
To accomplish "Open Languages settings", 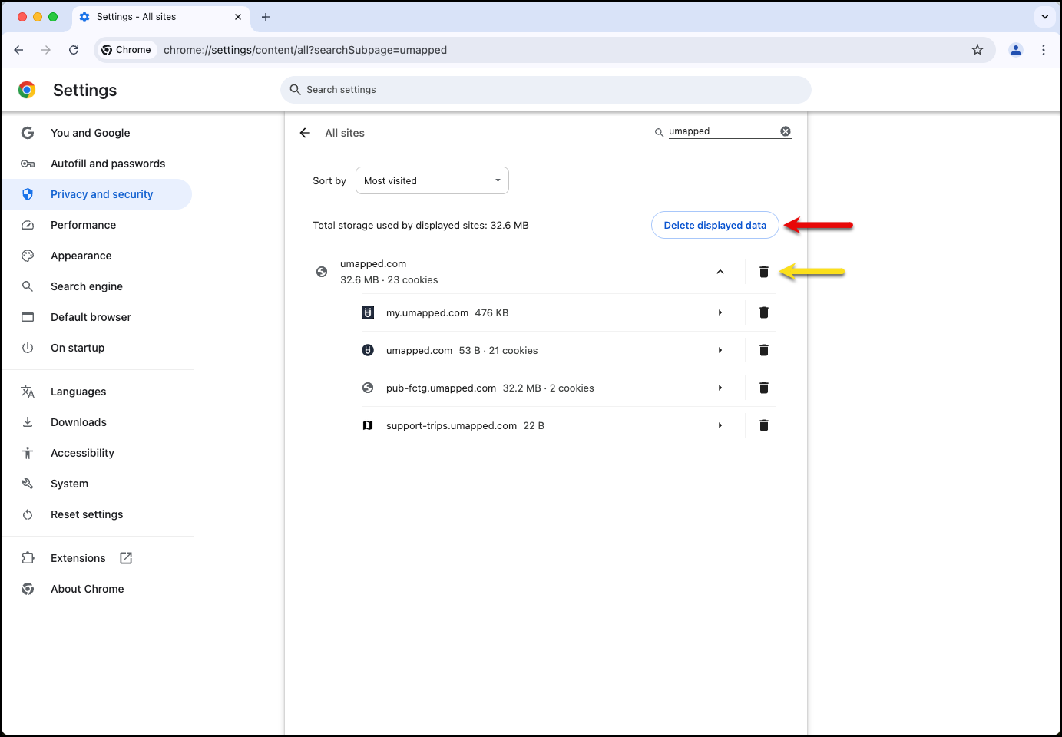I will pyautogui.click(x=97, y=392).
